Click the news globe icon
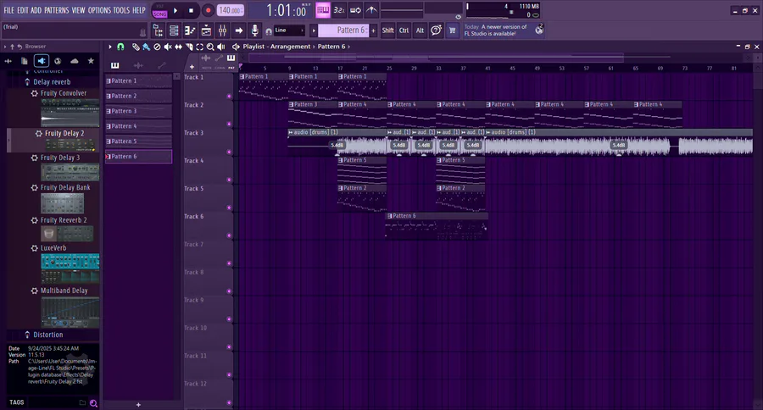763x410 pixels. click(x=539, y=30)
